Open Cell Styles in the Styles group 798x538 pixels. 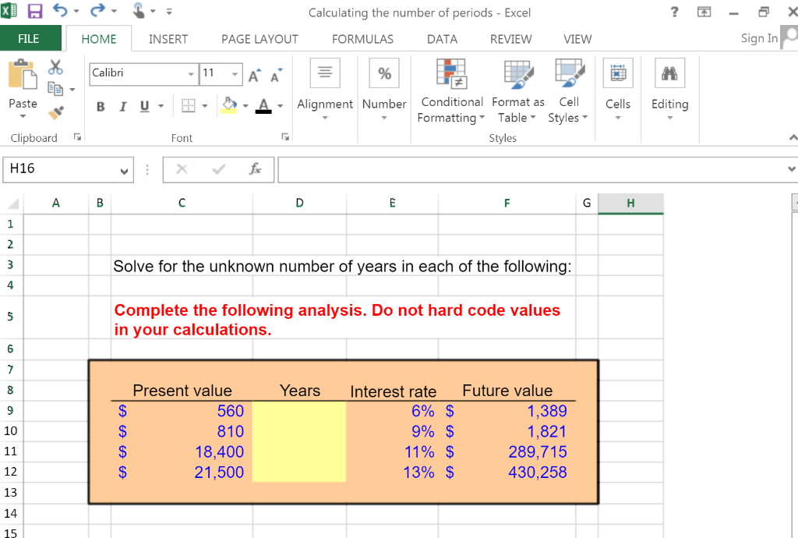(568, 91)
